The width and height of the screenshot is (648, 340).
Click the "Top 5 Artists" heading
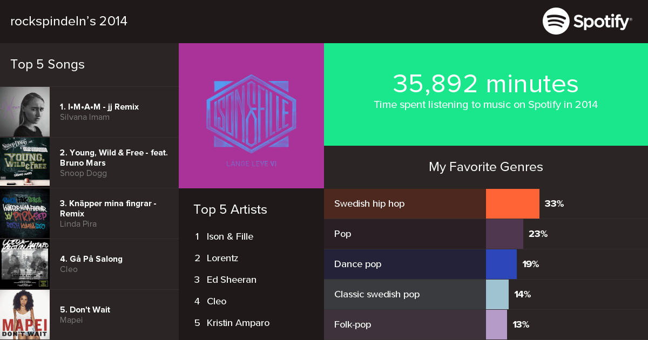230,209
